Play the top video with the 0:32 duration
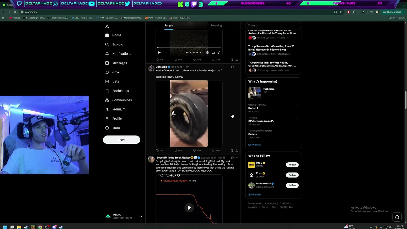 tap(159, 52)
